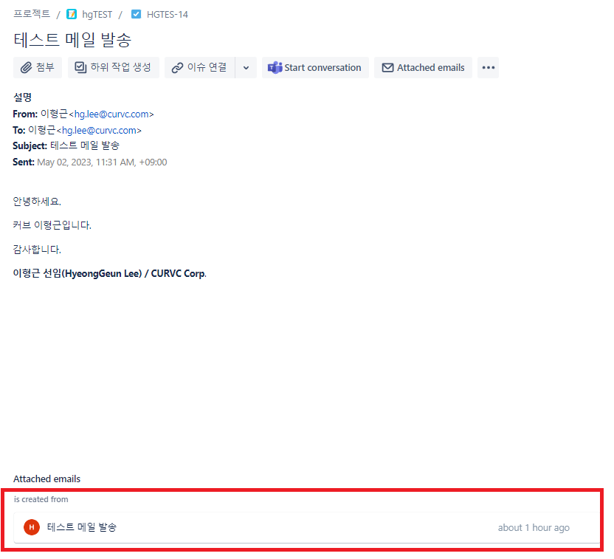Click the Microsoft Teams icon
Viewport: 614px width, 559px height.
275,68
